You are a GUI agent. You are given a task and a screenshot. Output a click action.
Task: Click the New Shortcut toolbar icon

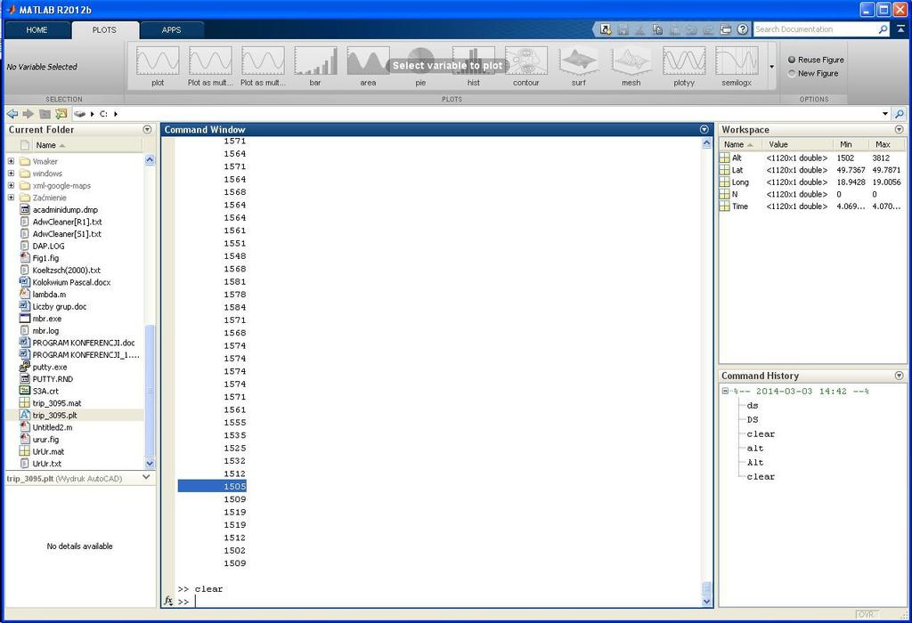click(x=606, y=29)
